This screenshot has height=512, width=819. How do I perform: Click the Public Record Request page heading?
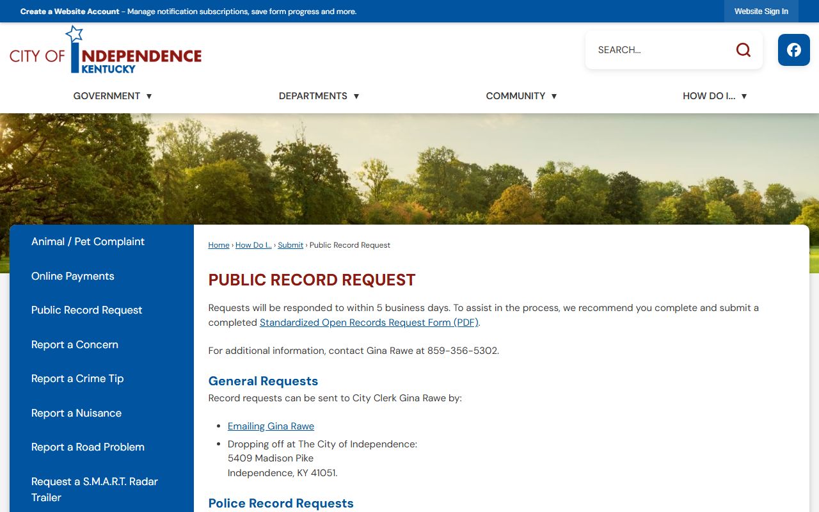click(312, 280)
